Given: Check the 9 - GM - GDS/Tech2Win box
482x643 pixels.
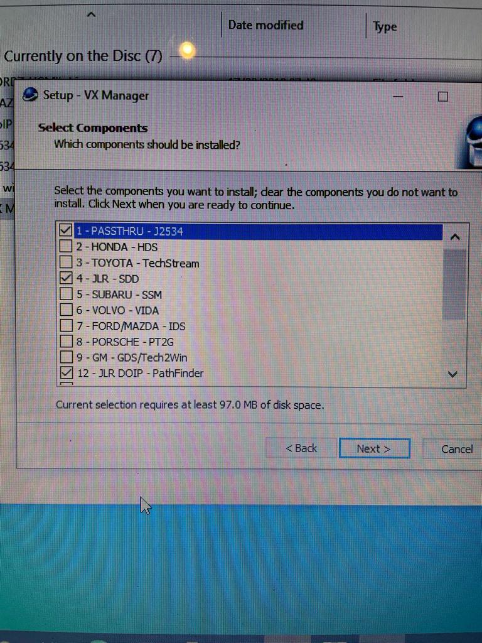Looking at the screenshot, I should pyautogui.click(x=66, y=357).
